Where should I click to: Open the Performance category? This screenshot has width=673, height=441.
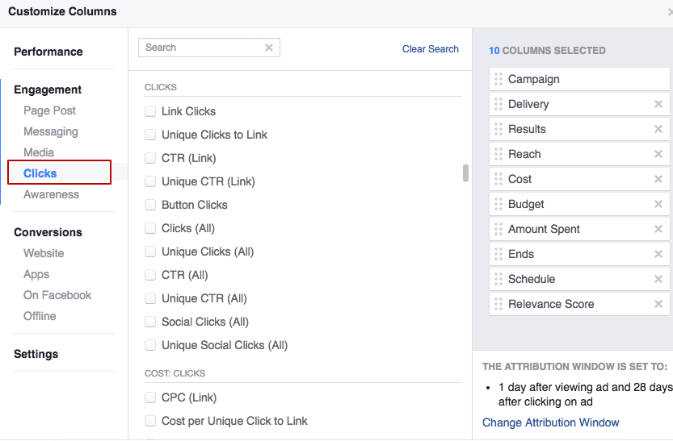coord(48,52)
